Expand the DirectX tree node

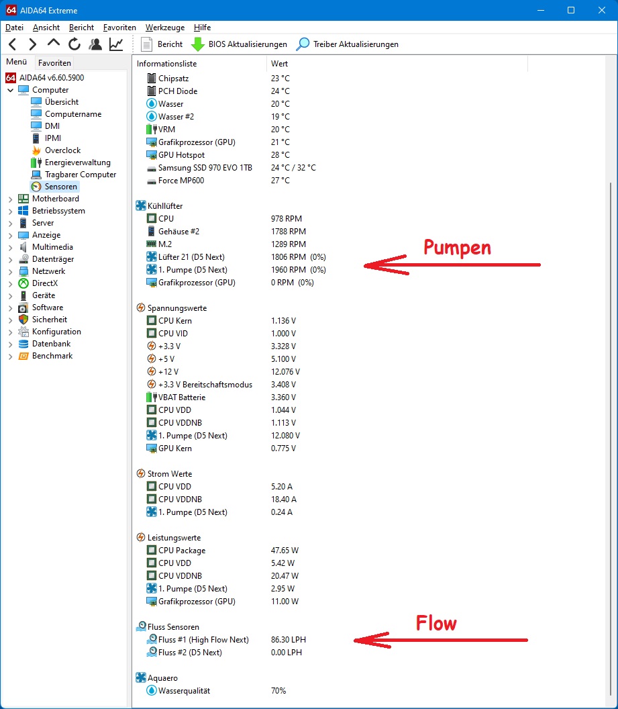click(x=10, y=283)
